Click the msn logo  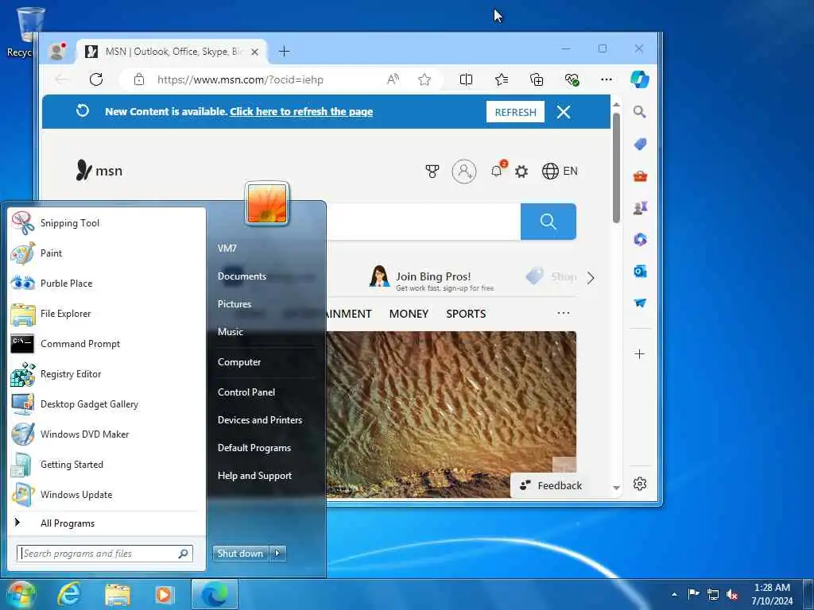[99, 170]
